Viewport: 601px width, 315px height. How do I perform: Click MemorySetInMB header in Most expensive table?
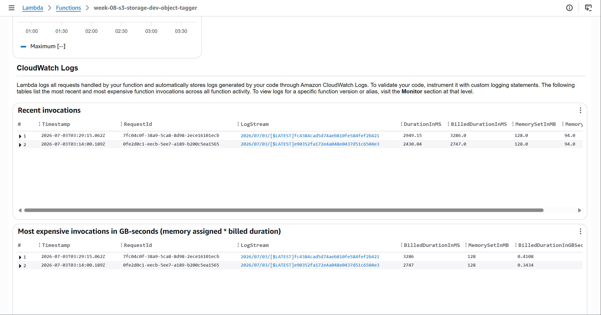tap(488, 245)
